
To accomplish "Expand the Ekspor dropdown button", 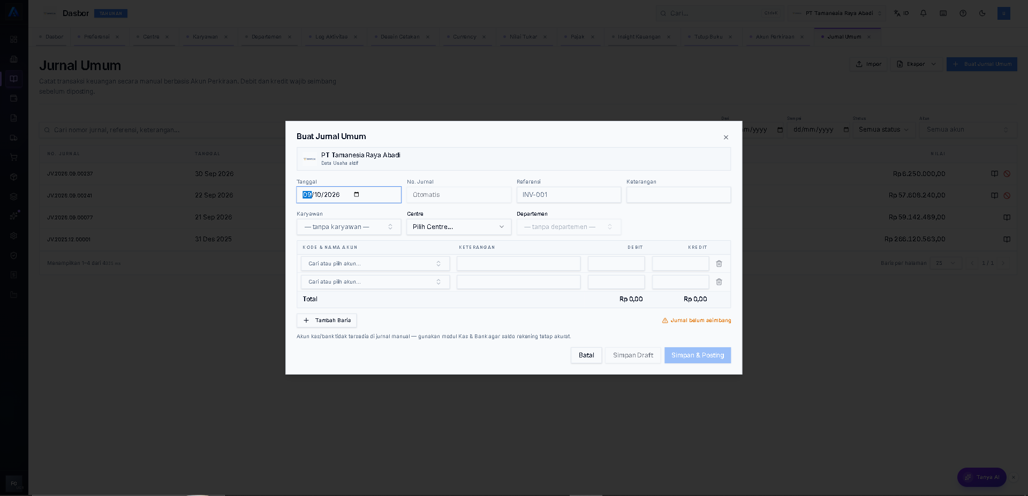I will coord(916,64).
